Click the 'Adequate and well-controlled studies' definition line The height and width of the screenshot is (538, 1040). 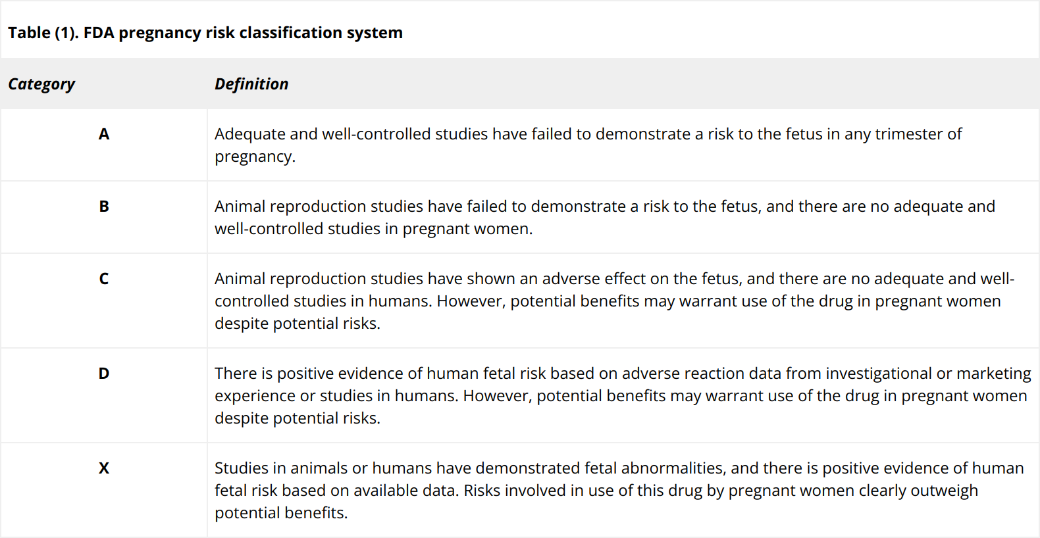[588, 134]
